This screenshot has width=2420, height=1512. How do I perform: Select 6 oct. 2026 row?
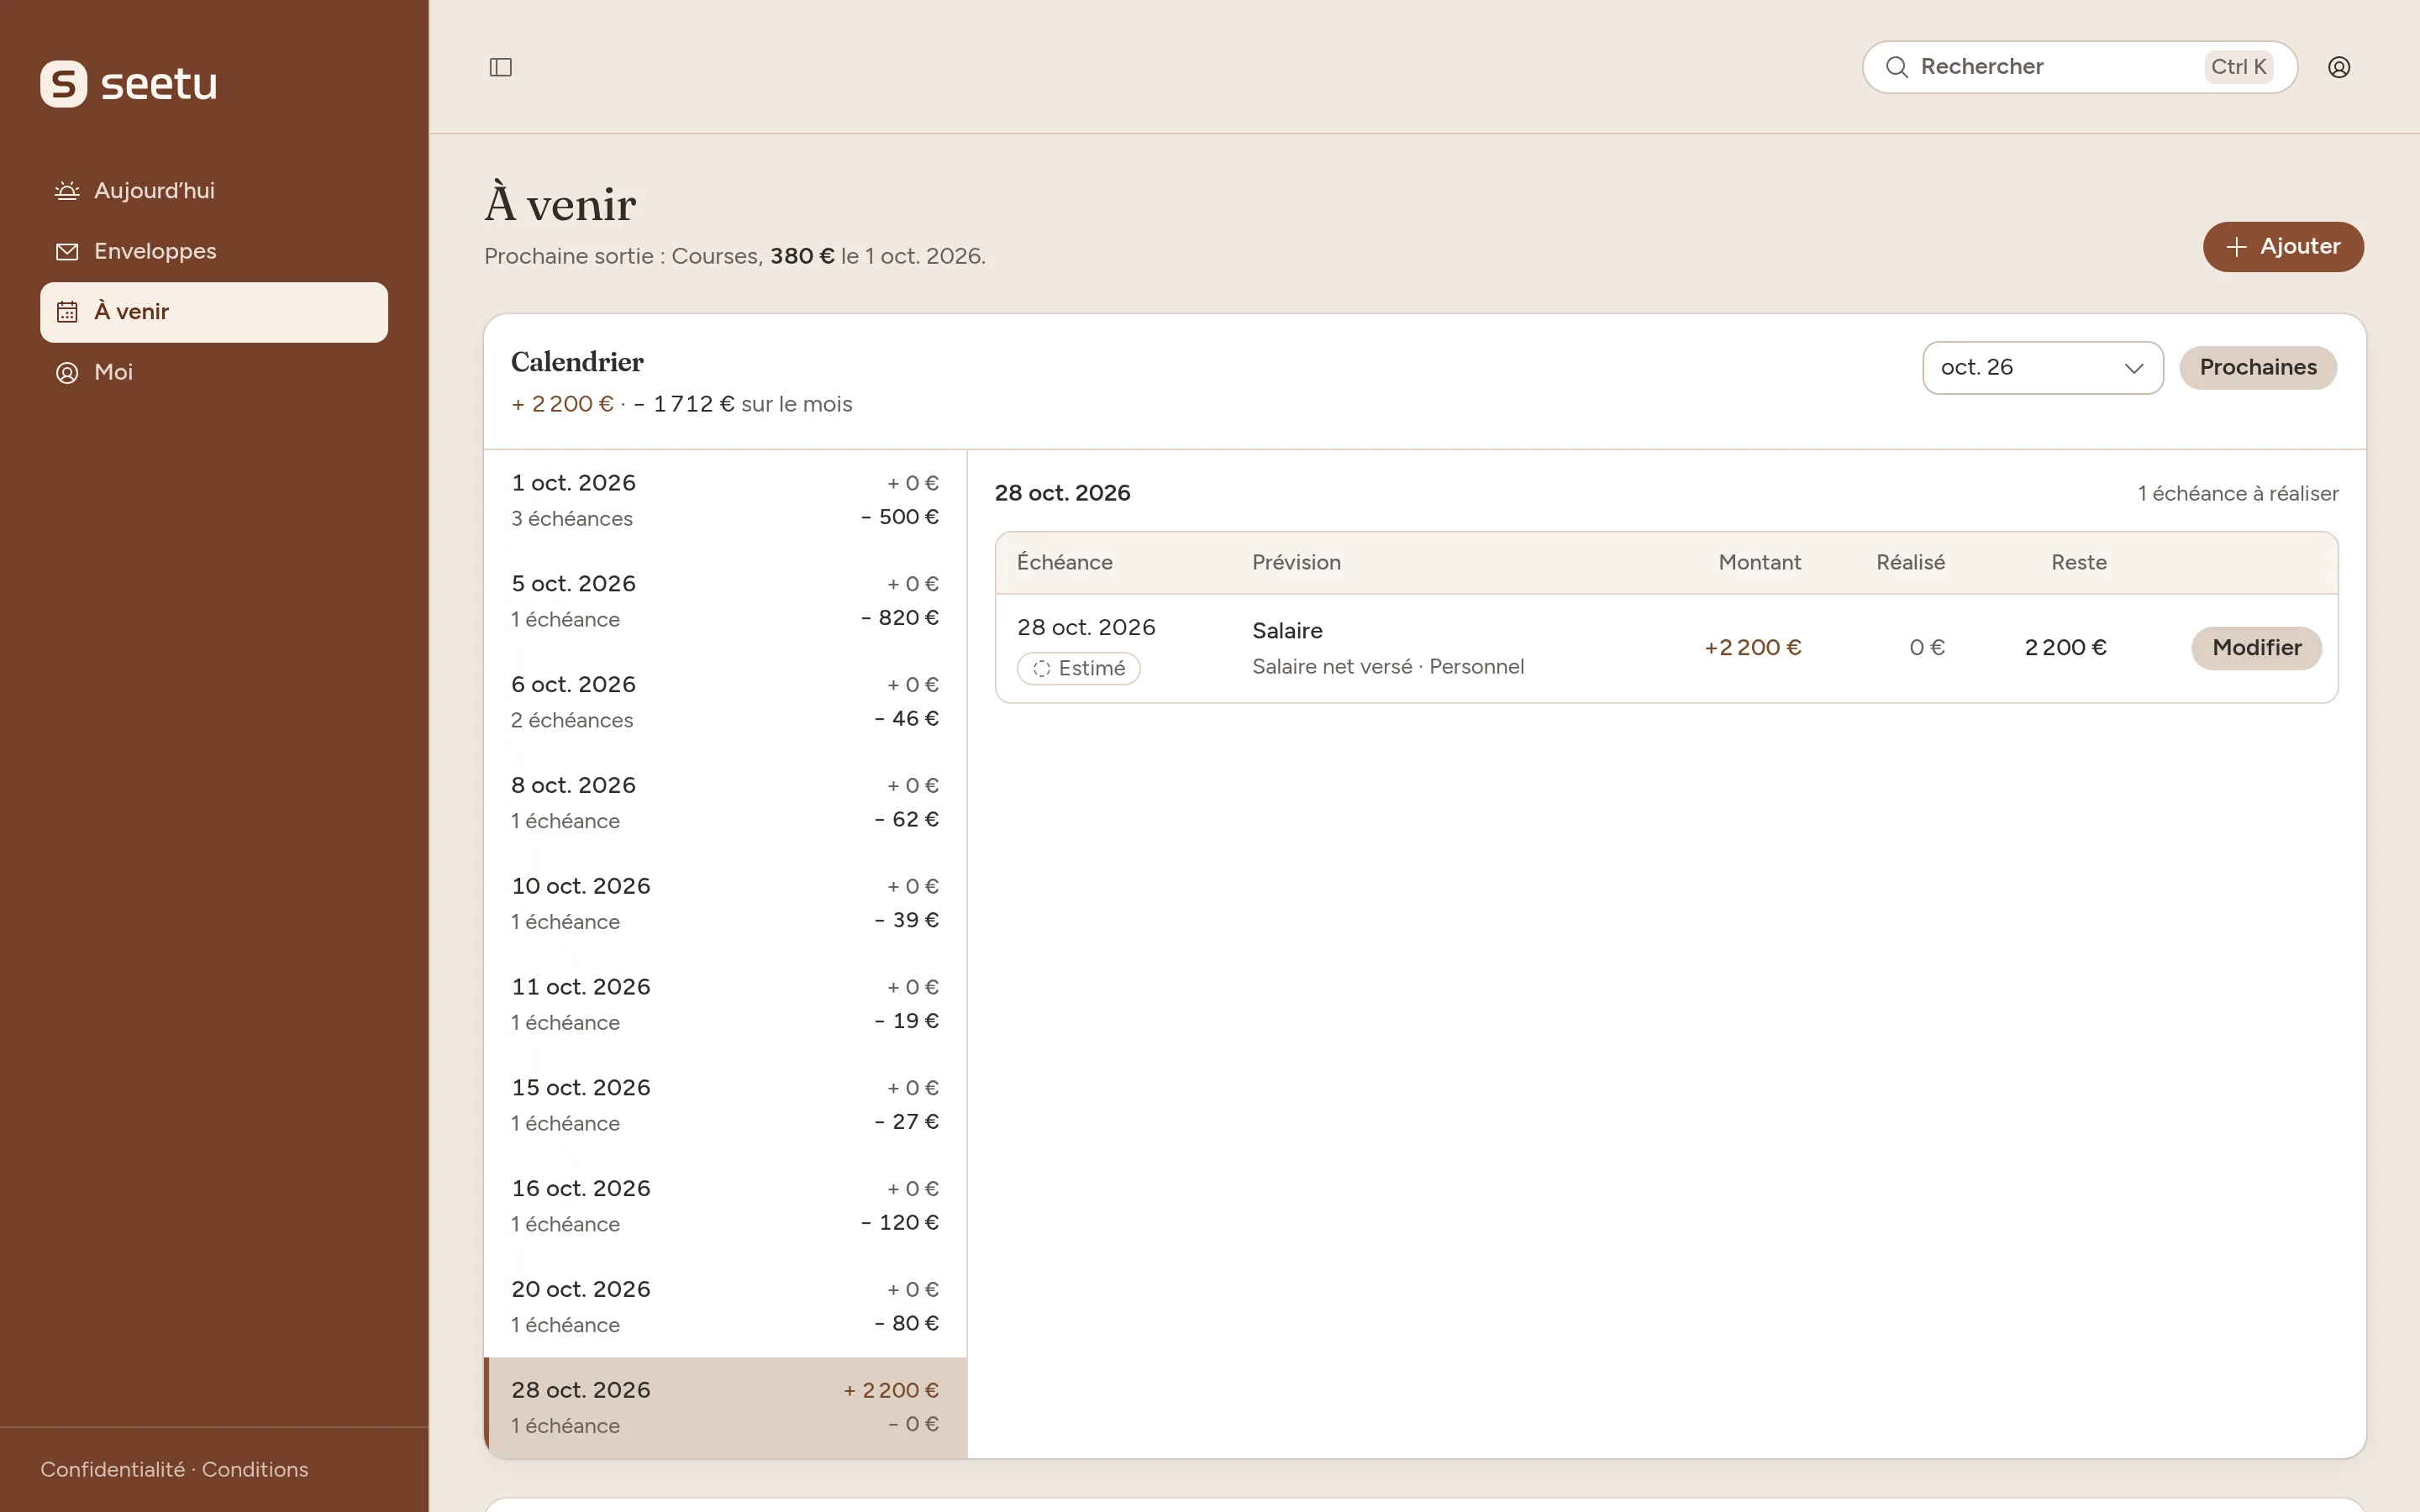click(725, 702)
